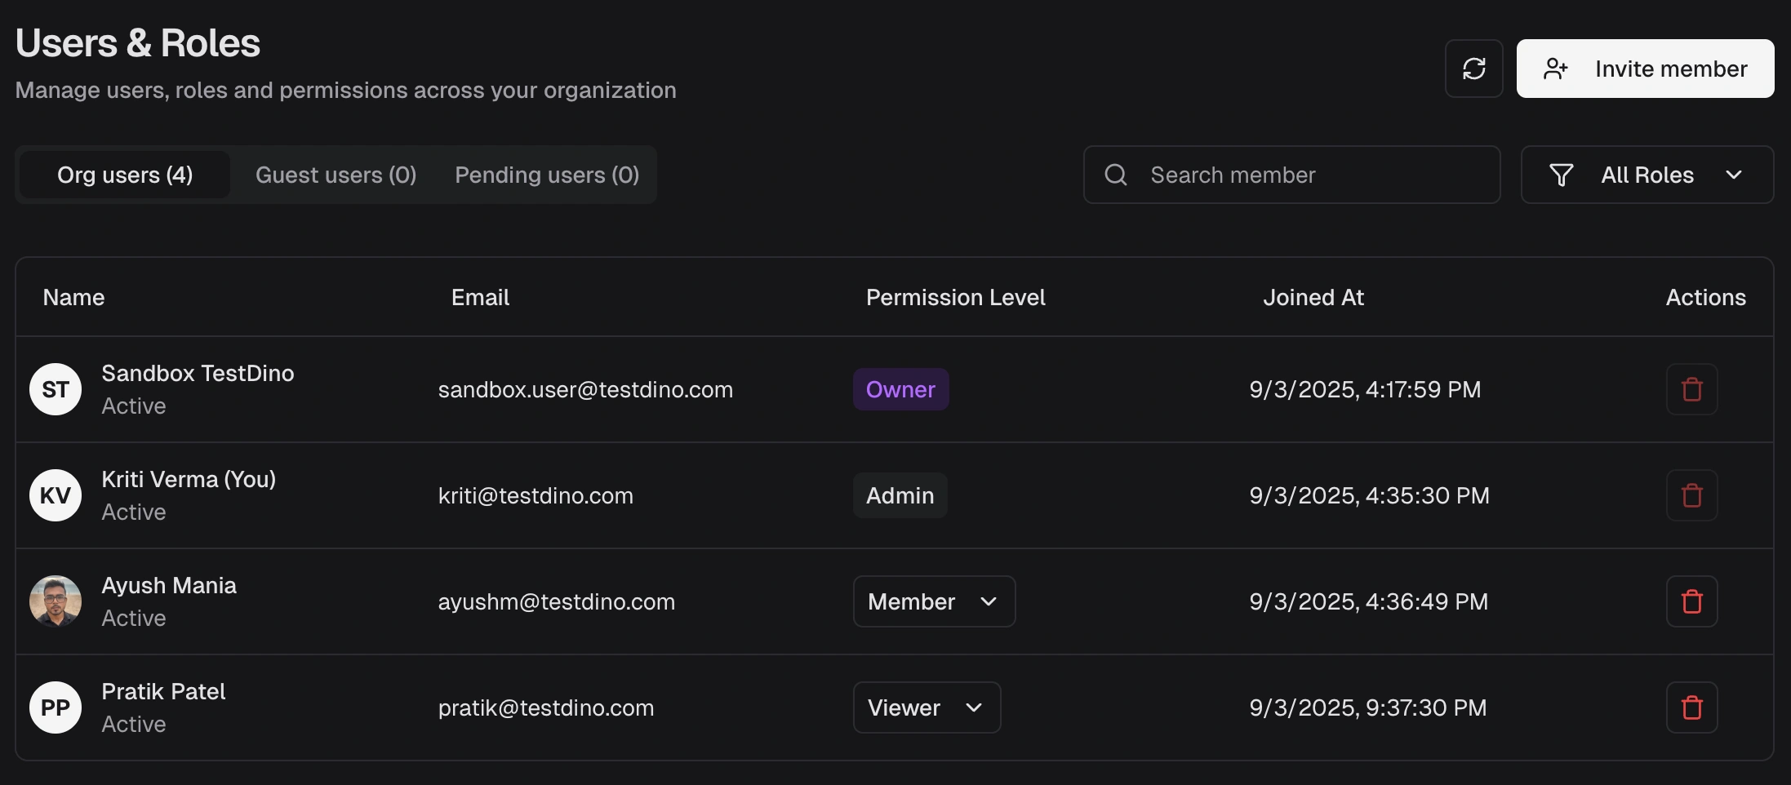The height and width of the screenshot is (785, 1791).
Task: Expand Member permission dropdown for Ayush Mania
Action: pyautogui.click(x=934, y=601)
